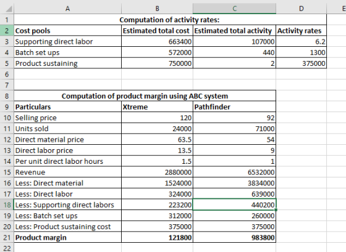The image size is (346, 252).
Task: Click the 'Xtreme' column heading cell
Action: (157, 107)
